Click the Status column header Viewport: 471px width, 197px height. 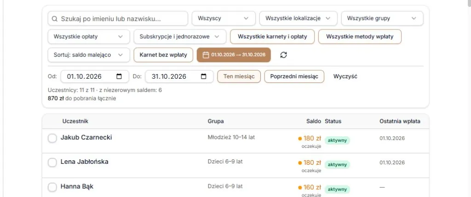pos(333,121)
